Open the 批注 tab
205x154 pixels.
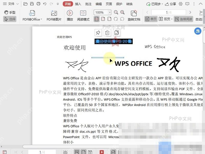pyautogui.click(x=88, y=4)
